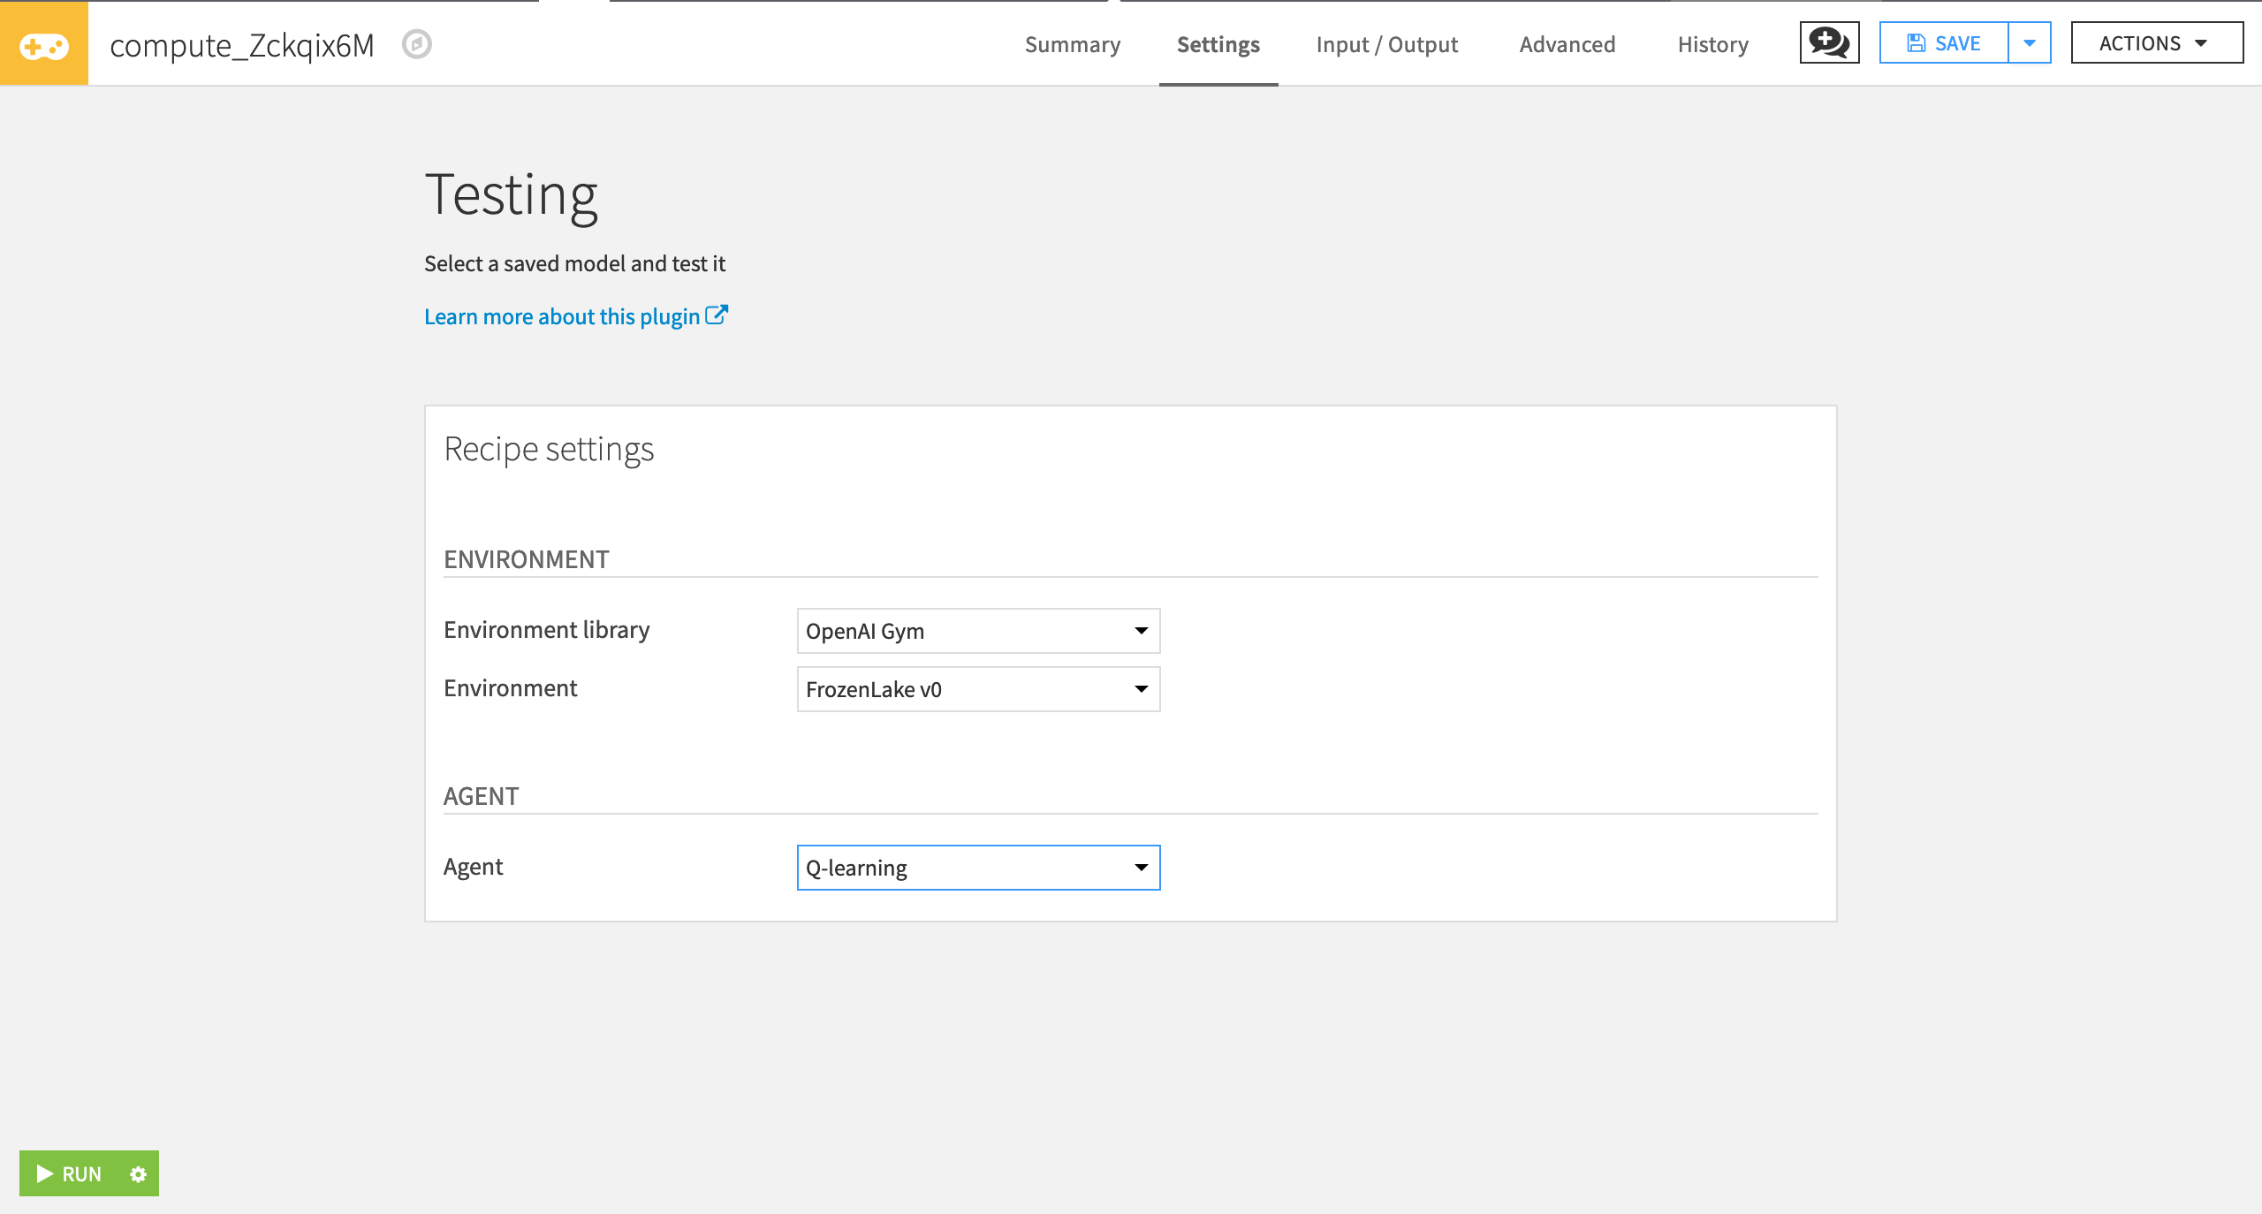The image size is (2262, 1214).
Task: Click the AGENT section header
Action: (x=482, y=796)
